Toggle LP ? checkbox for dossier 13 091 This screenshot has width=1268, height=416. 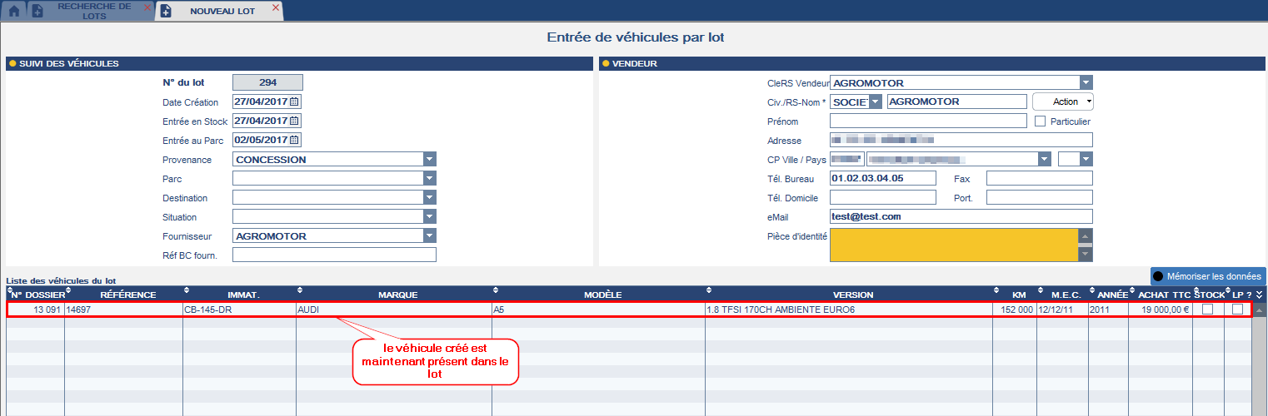1237,310
